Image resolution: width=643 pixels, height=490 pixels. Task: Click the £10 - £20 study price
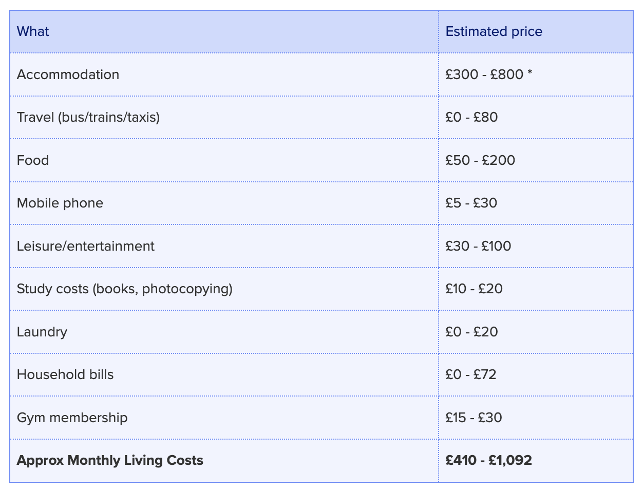(x=474, y=289)
